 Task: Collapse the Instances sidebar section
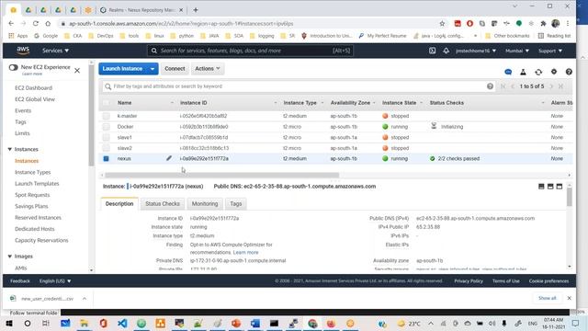pyautogui.click(x=10, y=149)
